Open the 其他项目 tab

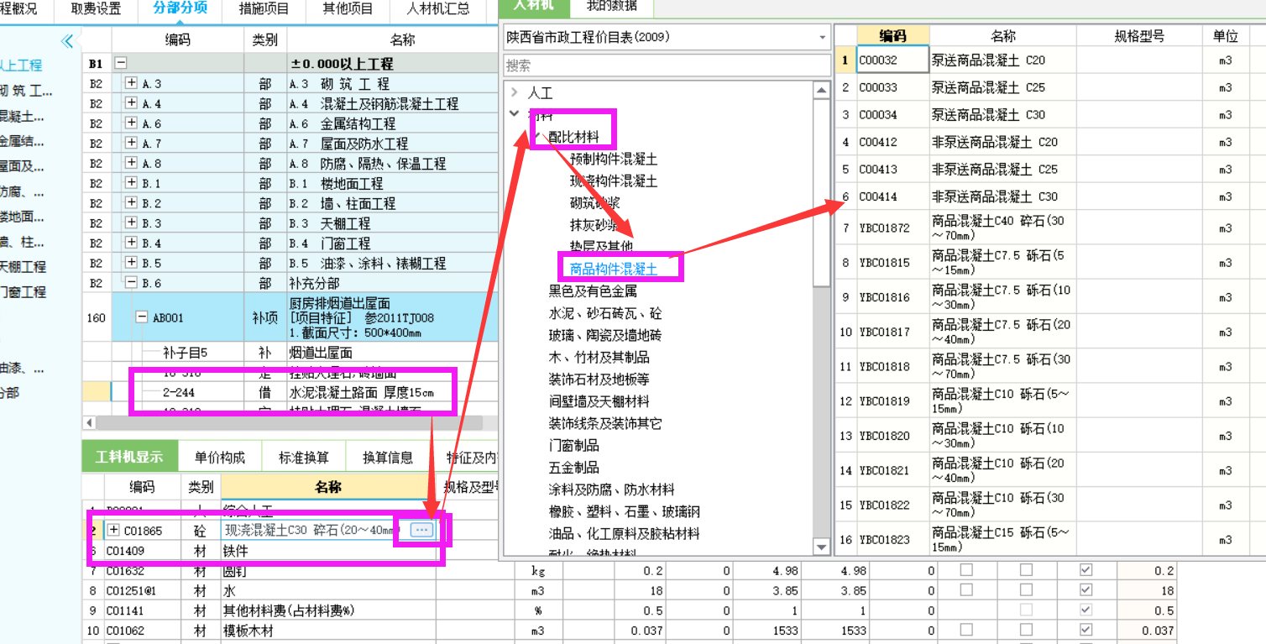(348, 9)
